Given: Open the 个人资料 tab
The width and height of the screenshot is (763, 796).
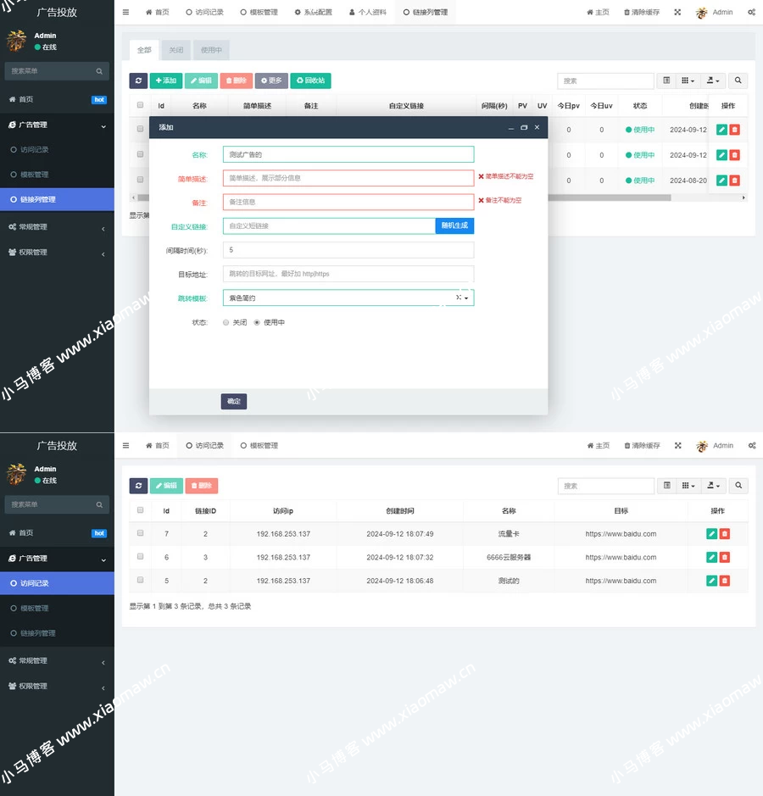Looking at the screenshot, I should click(367, 13).
